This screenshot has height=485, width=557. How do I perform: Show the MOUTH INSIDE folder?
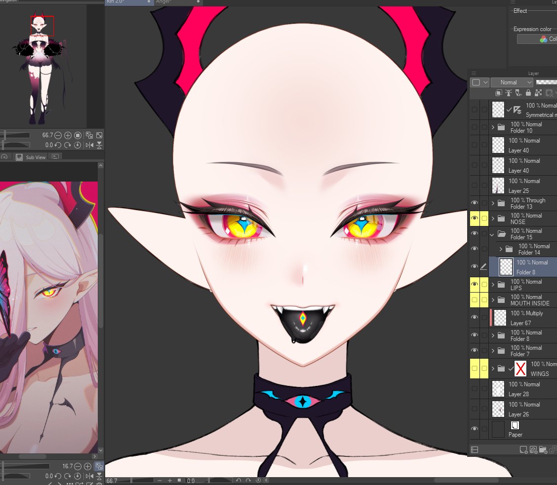click(474, 299)
